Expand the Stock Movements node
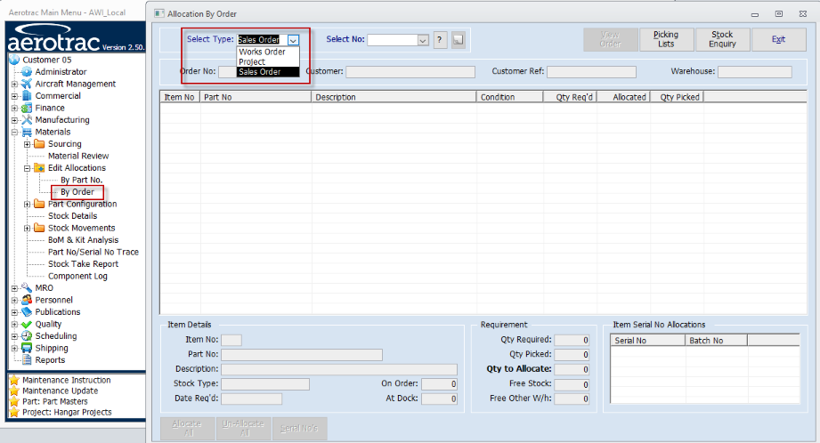 (x=28, y=229)
